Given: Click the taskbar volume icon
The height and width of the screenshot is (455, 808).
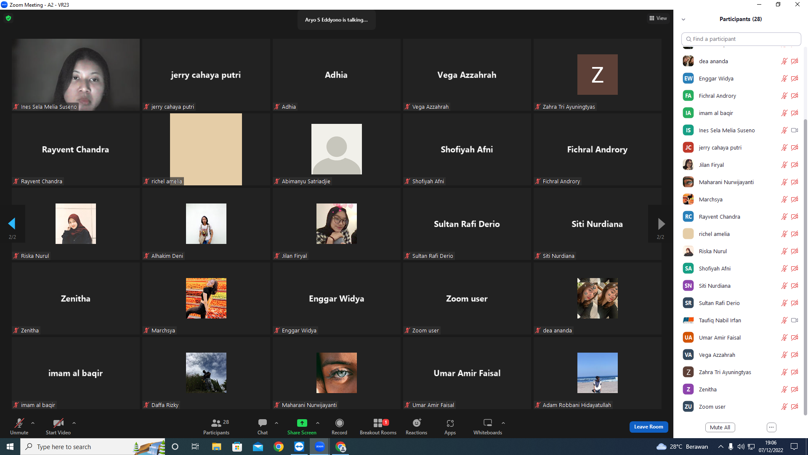Looking at the screenshot, I should point(741,447).
